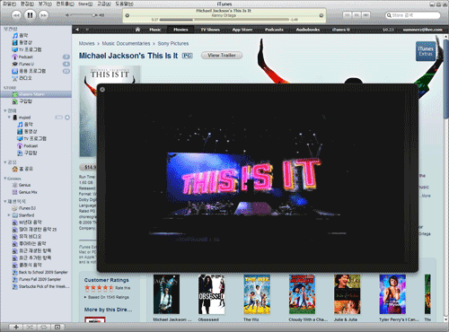Go to the iTunes Store home icon
The width and height of the screenshot is (449, 332).
(137, 30)
